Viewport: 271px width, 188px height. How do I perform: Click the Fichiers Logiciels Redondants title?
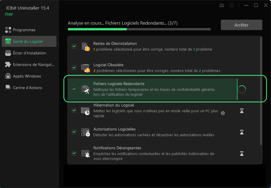[x=119, y=84]
